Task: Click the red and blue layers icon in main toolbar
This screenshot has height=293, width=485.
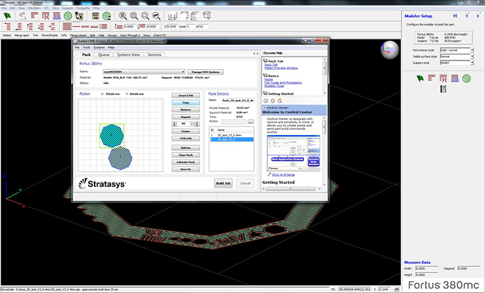Action: click(56, 16)
